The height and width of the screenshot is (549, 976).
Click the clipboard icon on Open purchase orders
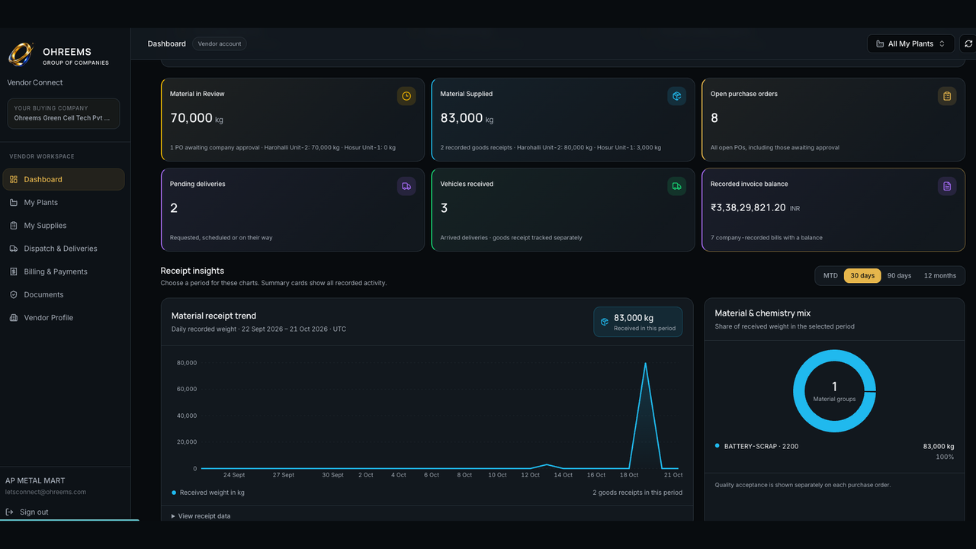coord(947,96)
